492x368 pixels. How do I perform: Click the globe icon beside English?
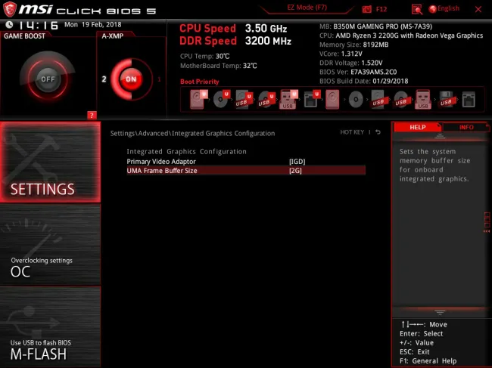point(433,9)
